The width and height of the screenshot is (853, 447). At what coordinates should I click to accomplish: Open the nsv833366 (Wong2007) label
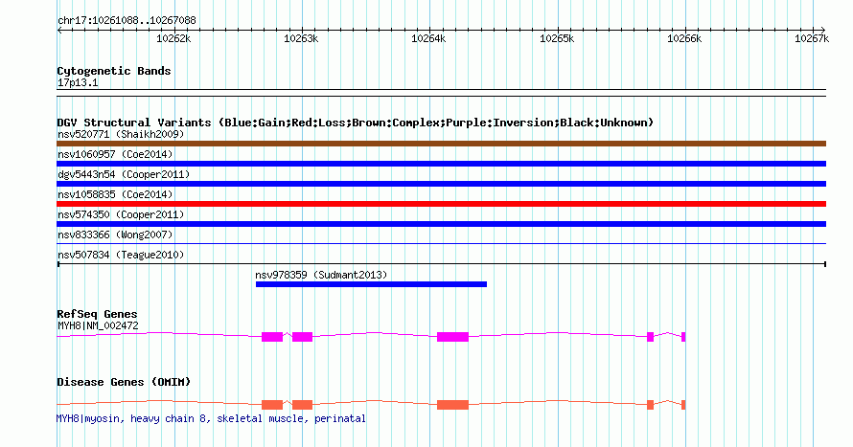[115, 235]
